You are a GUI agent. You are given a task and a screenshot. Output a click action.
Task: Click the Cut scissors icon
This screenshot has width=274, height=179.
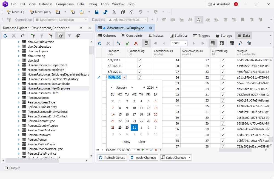tap(114, 12)
